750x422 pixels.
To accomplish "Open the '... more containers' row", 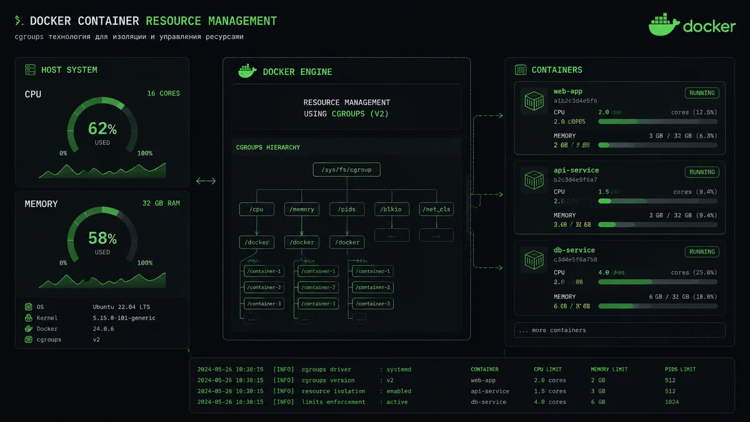I will pyautogui.click(x=619, y=330).
